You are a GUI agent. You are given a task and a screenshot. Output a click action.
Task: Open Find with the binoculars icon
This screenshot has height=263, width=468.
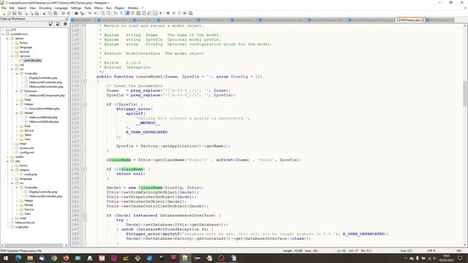76,13
